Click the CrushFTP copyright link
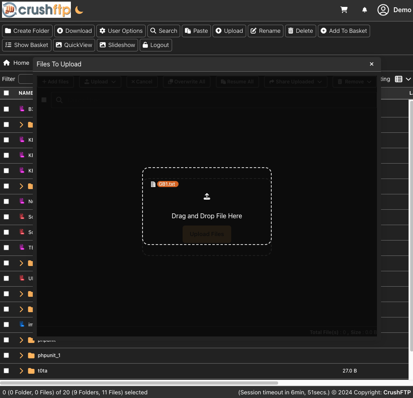413x398 pixels. coord(397,392)
